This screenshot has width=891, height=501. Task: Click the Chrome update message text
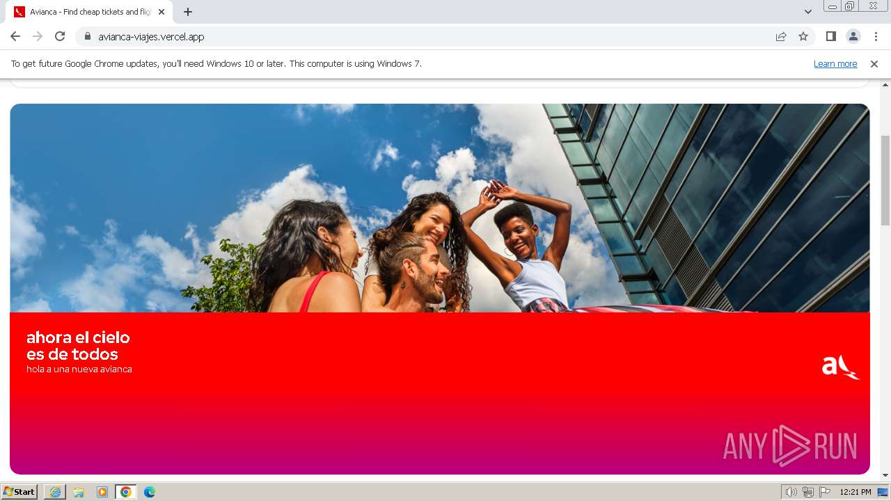point(216,64)
